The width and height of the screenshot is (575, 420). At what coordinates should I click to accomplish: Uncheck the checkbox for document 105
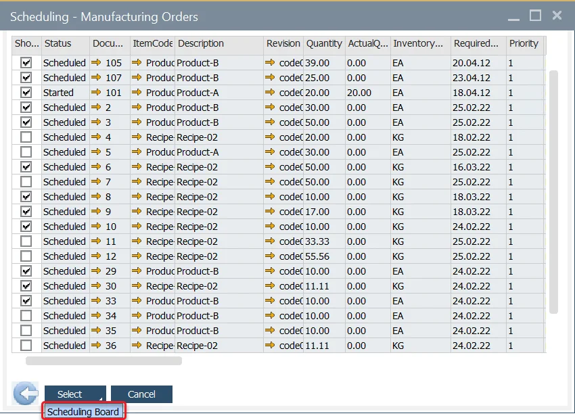point(25,62)
